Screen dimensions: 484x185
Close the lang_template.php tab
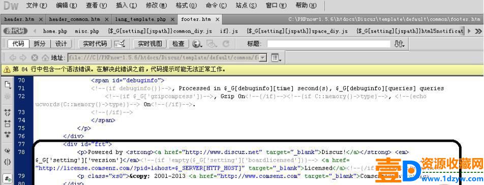click(172, 19)
